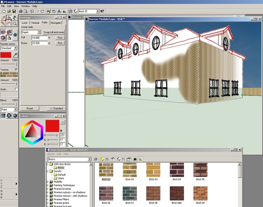Viewport: 263px width, 207px height.
Task: Select the Brick 07 thumbnail
Action: click(x=130, y=193)
